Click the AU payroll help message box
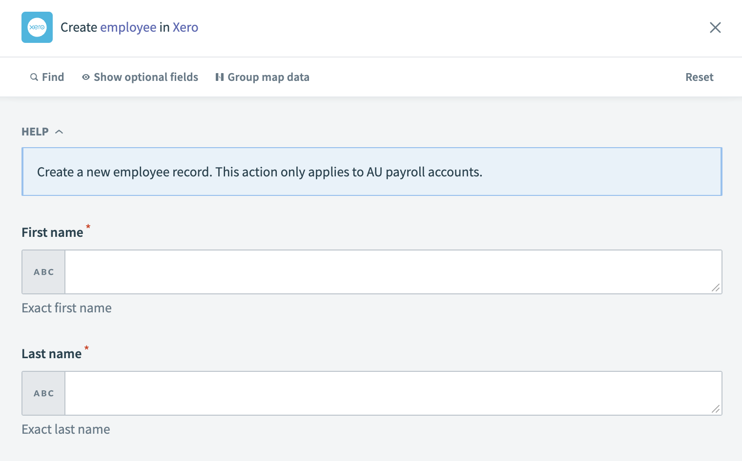742x461 pixels. pos(371,172)
